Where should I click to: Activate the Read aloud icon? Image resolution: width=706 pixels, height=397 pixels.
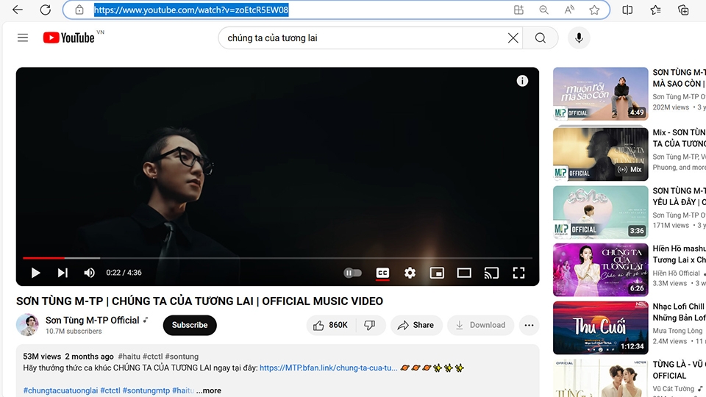569,10
